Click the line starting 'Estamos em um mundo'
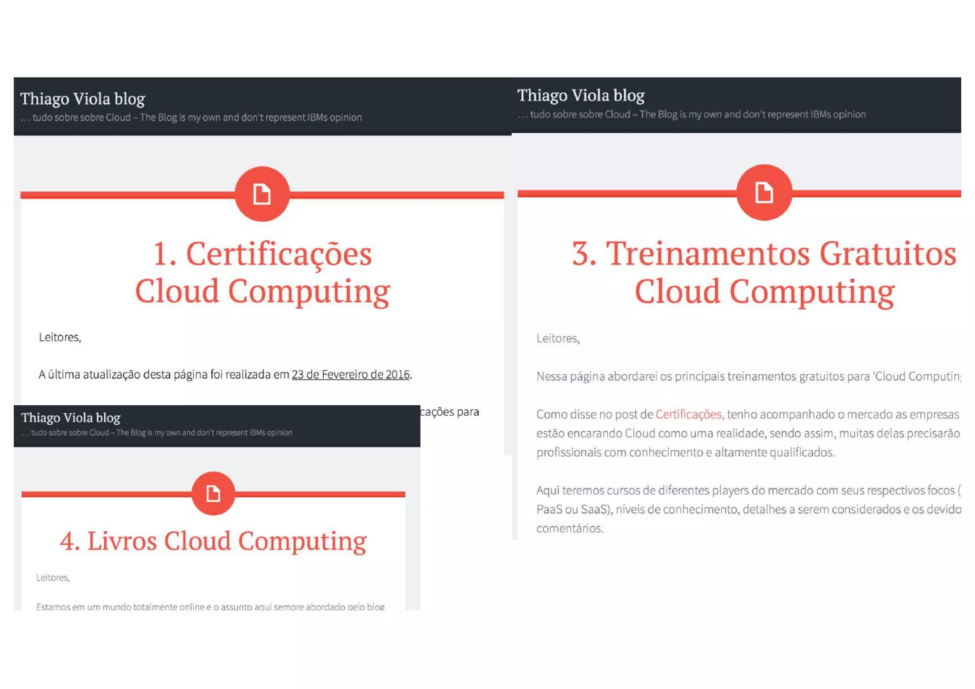Viewport: 975px width, 689px height. 210,607
